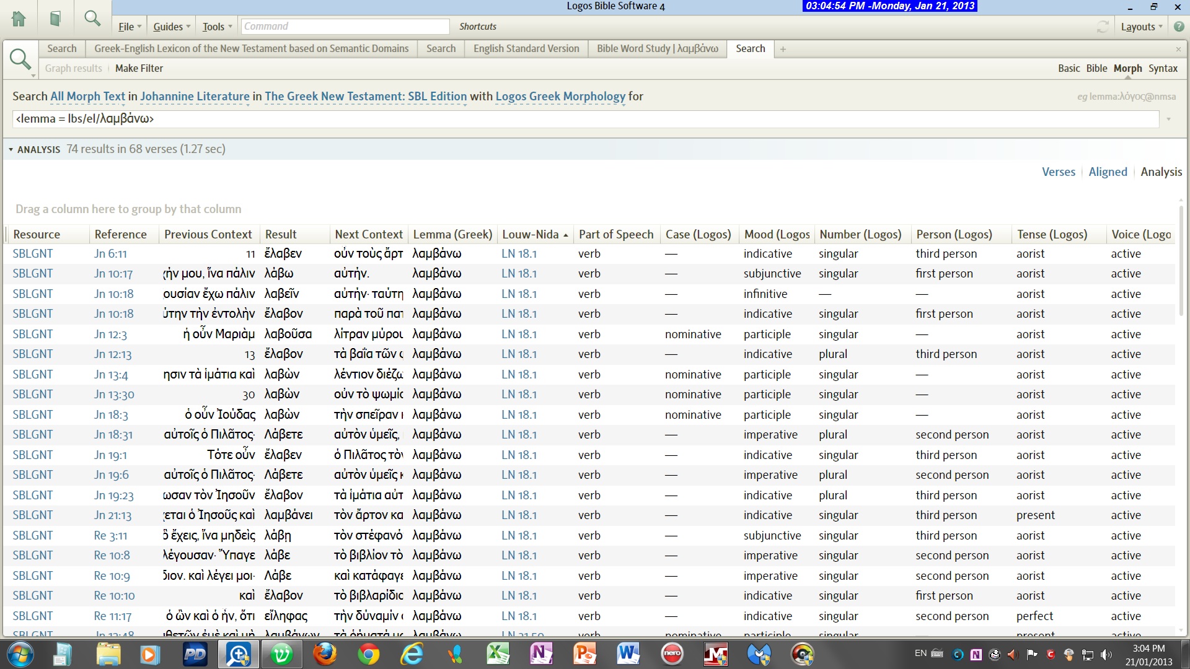1190x669 pixels.
Task: Switch to English Standard Version tab
Action: [526, 48]
